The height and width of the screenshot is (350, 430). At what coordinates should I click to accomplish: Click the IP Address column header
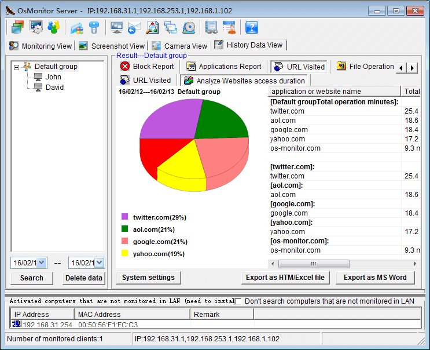[42, 314]
